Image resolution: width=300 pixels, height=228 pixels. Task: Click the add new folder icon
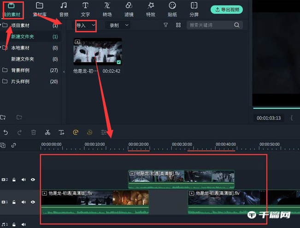(x=3, y=117)
